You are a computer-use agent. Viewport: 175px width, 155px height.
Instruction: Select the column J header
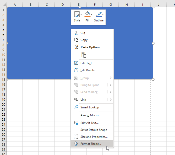(158, 5)
